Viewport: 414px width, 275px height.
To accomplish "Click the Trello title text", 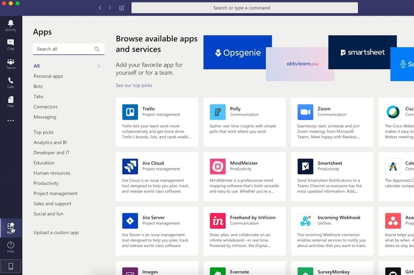I will [148, 109].
